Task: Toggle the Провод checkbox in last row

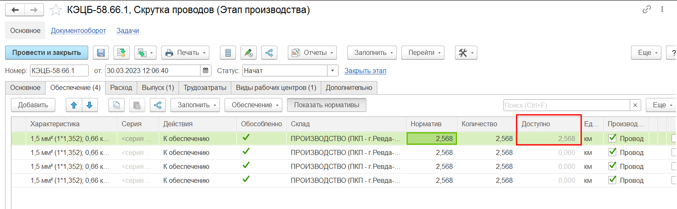Action: tap(612, 180)
